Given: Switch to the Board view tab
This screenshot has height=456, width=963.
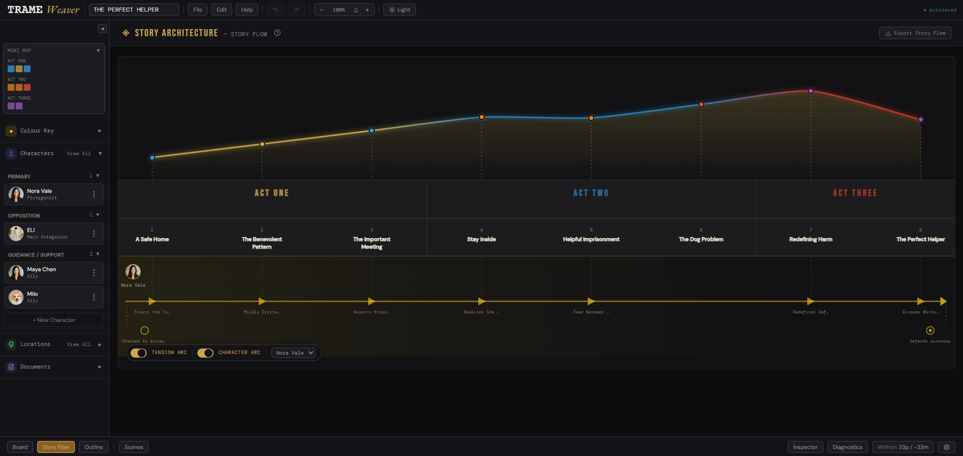Looking at the screenshot, I should [x=20, y=447].
